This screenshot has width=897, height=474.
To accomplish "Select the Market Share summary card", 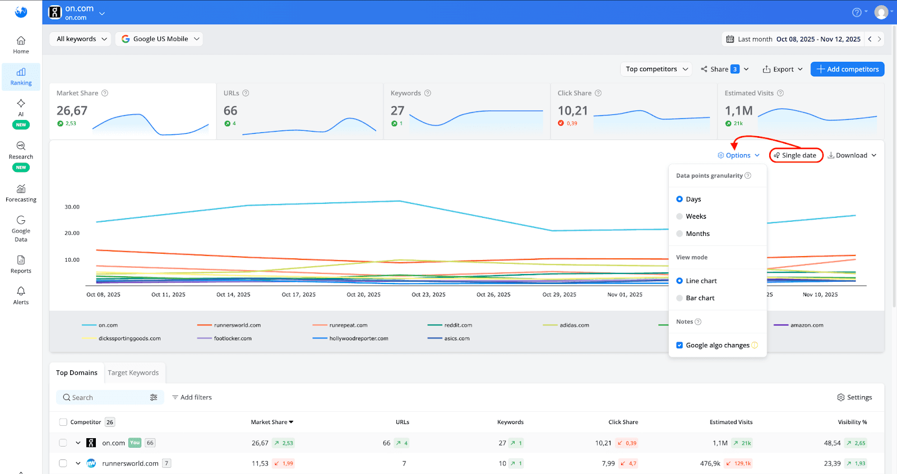I will coord(133,111).
